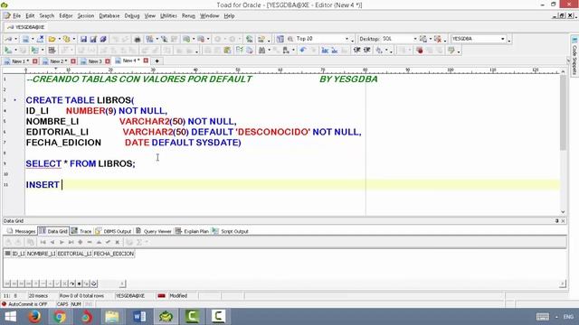Toggle AutoCommit is OFF status indicator

(24, 304)
